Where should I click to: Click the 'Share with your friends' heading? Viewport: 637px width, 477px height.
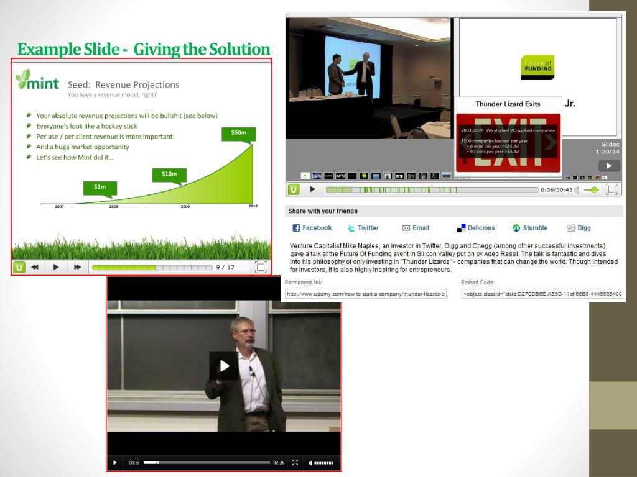click(x=323, y=211)
